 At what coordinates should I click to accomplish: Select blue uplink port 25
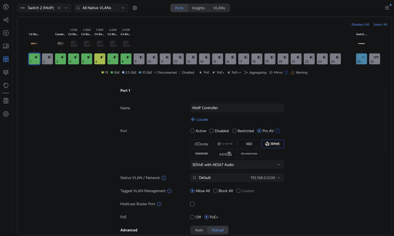coord(362,59)
